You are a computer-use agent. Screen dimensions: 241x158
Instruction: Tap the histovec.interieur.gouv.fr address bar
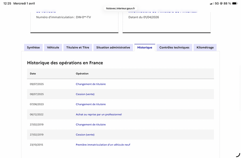pyautogui.click(x=120, y=8)
